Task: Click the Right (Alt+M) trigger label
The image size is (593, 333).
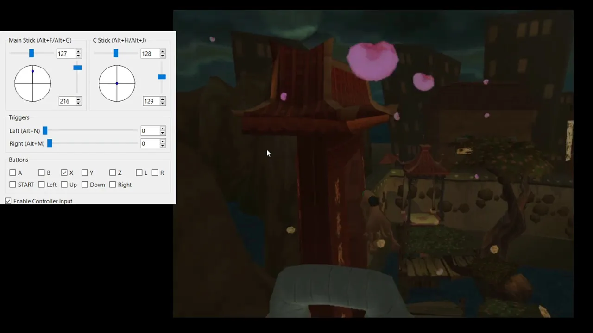Action: 27,143
